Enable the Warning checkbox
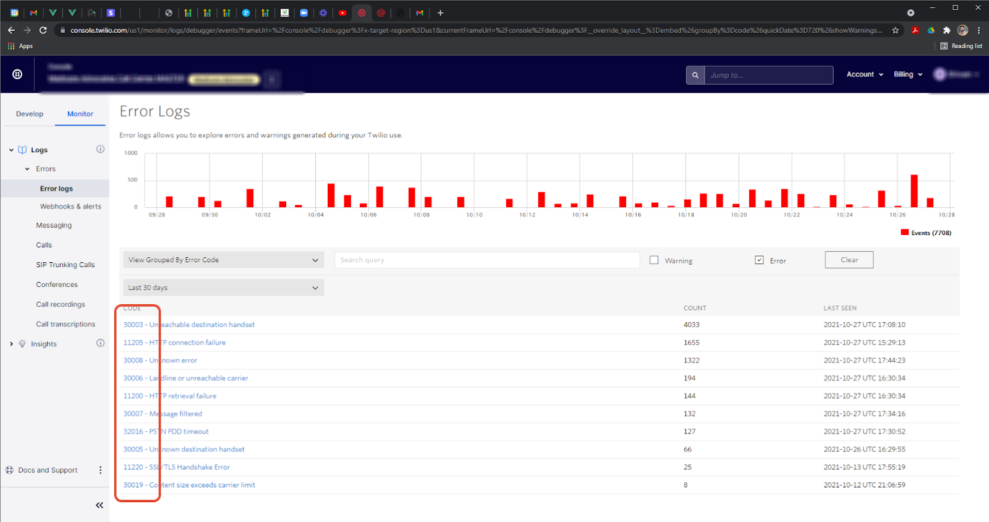989x522 pixels. [654, 260]
